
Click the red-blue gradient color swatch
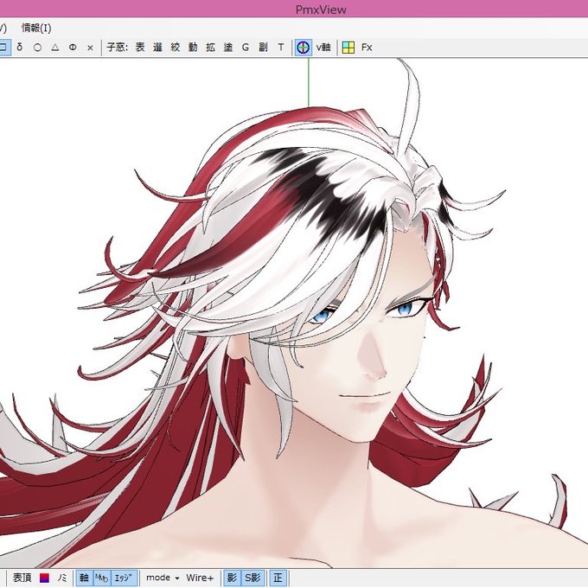tap(44, 578)
